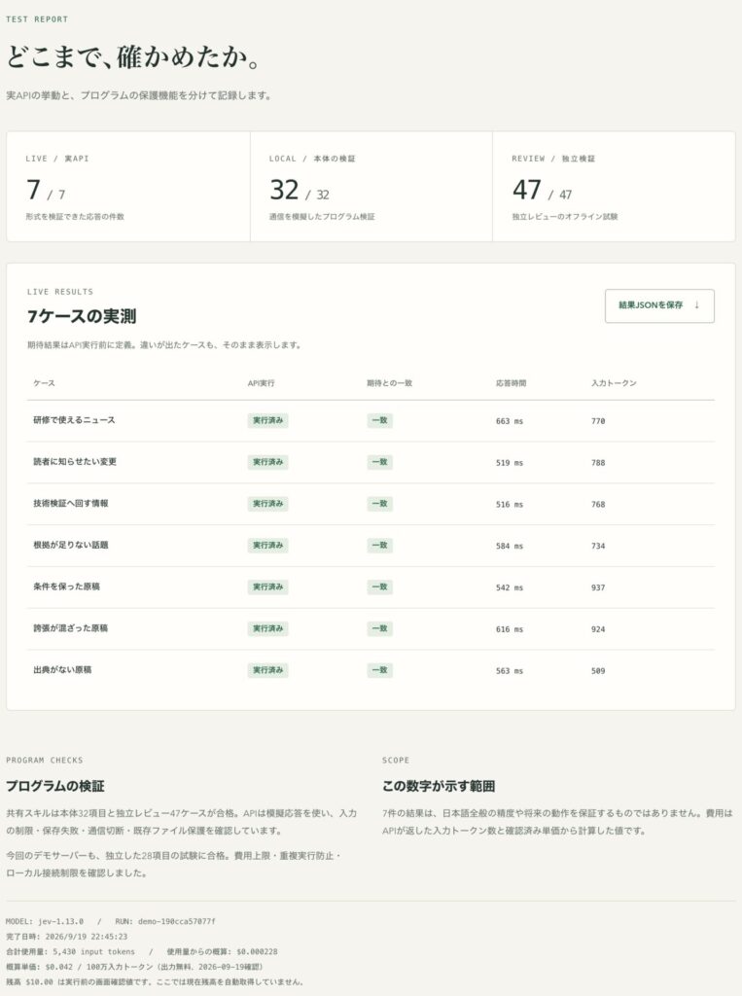Click the 結果JSONを保存 button
This screenshot has height=996, width=742.
659,305
